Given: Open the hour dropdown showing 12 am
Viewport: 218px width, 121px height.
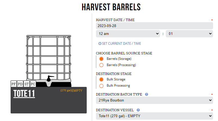Looking at the screenshot, I should click(x=128, y=34).
